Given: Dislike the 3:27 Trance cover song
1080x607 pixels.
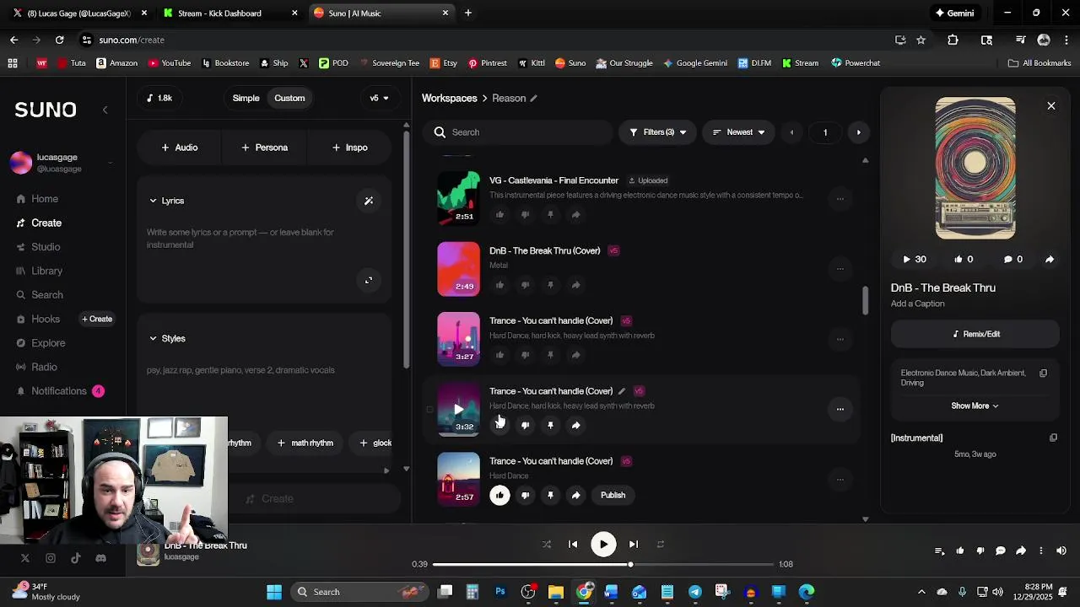Looking at the screenshot, I should [x=525, y=355].
